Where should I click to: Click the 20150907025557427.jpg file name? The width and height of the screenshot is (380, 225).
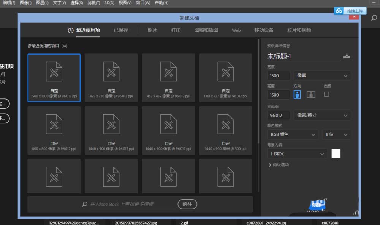tap(136, 223)
